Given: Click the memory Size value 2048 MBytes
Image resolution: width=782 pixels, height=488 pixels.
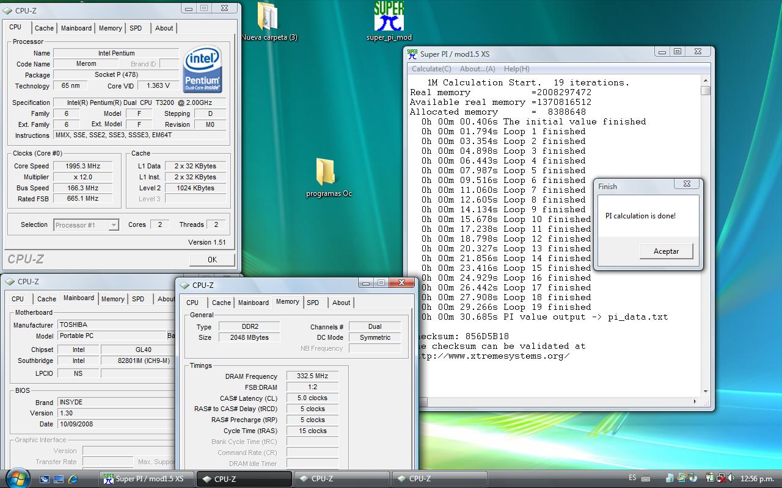Looking at the screenshot, I should 249,337.
